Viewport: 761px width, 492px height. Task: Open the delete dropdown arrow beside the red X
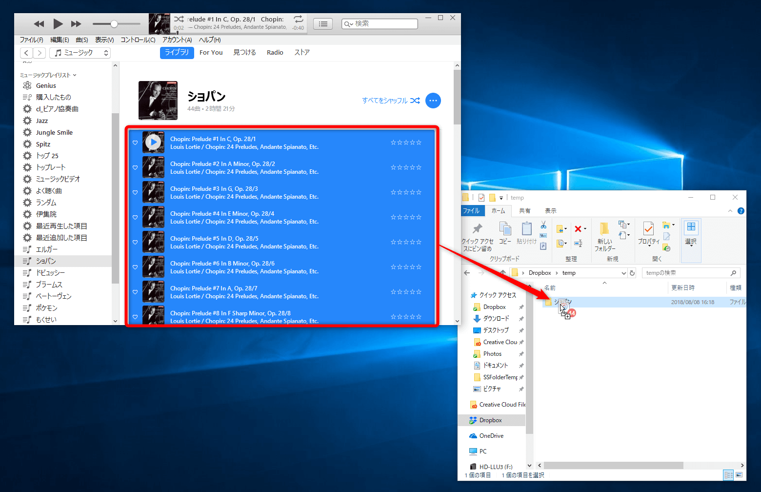tap(585, 229)
